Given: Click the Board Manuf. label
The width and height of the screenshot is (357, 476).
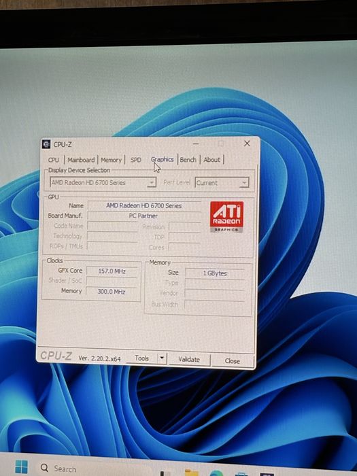Looking at the screenshot, I should (65, 216).
